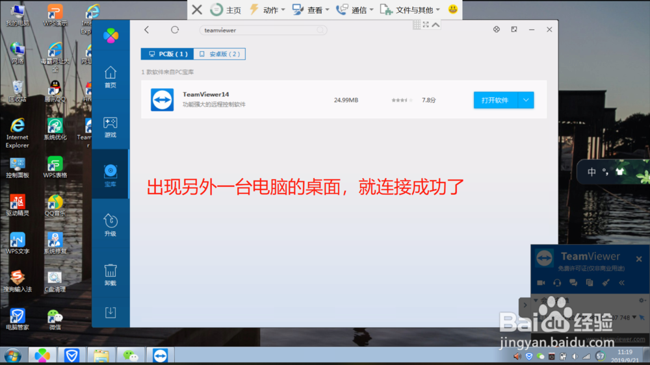
Task: Open 微信 desktop icon
Action: click(55, 320)
